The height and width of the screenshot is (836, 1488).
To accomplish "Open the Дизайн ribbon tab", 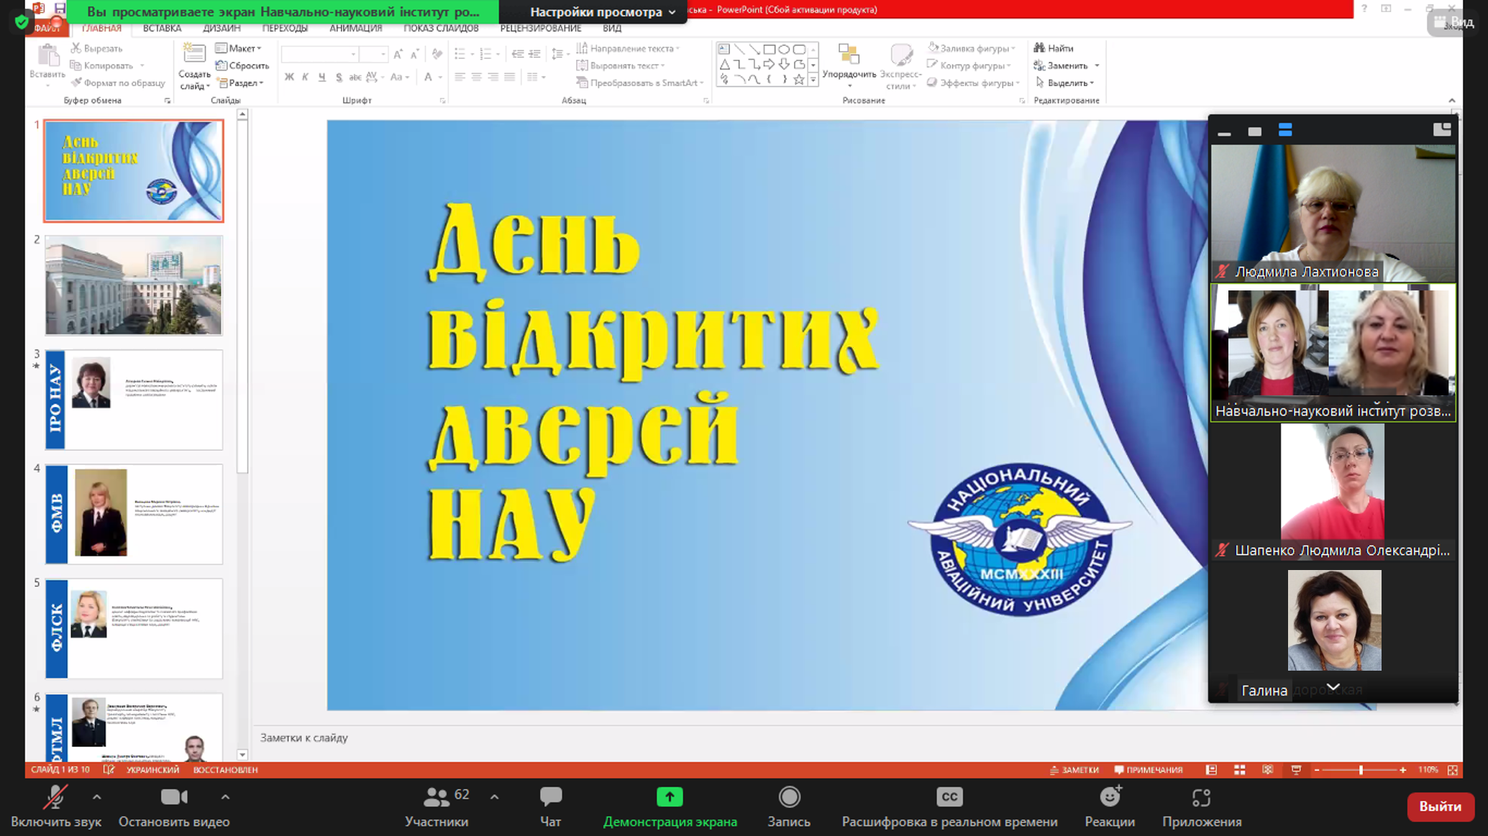I will tap(222, 28).
